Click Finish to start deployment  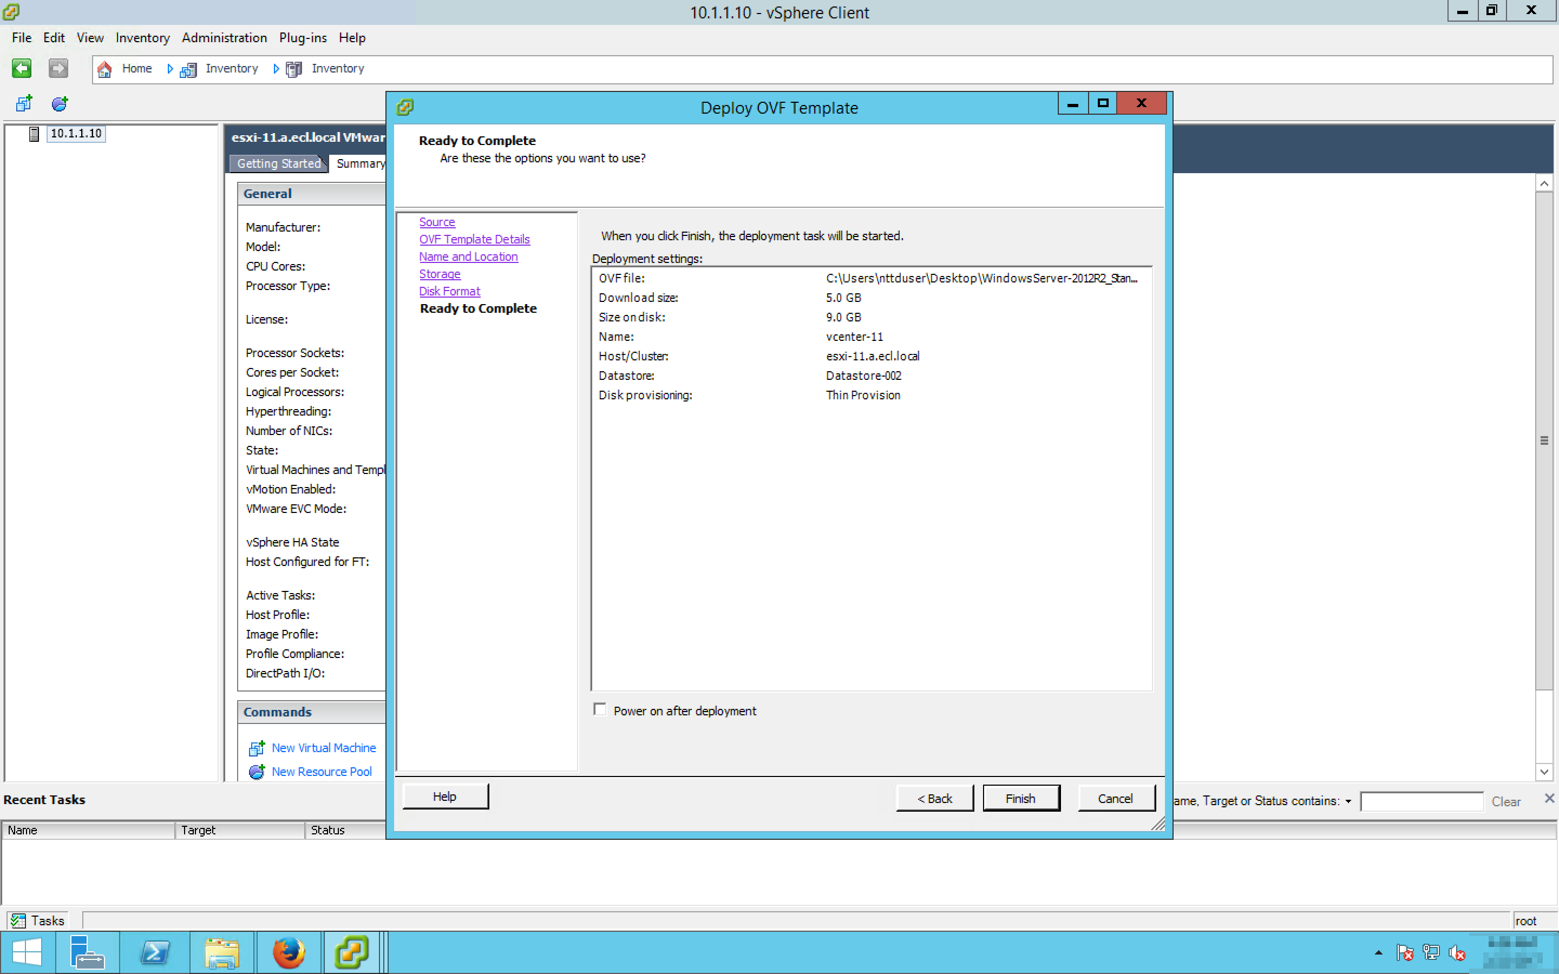coord(1020,798)
